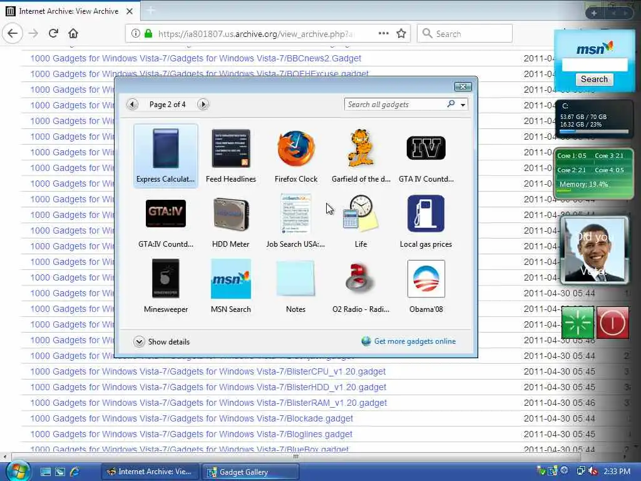Click the Firefox Search box
Image resolution: width=641 pixels, height=481 pixels.
point(464,34)
